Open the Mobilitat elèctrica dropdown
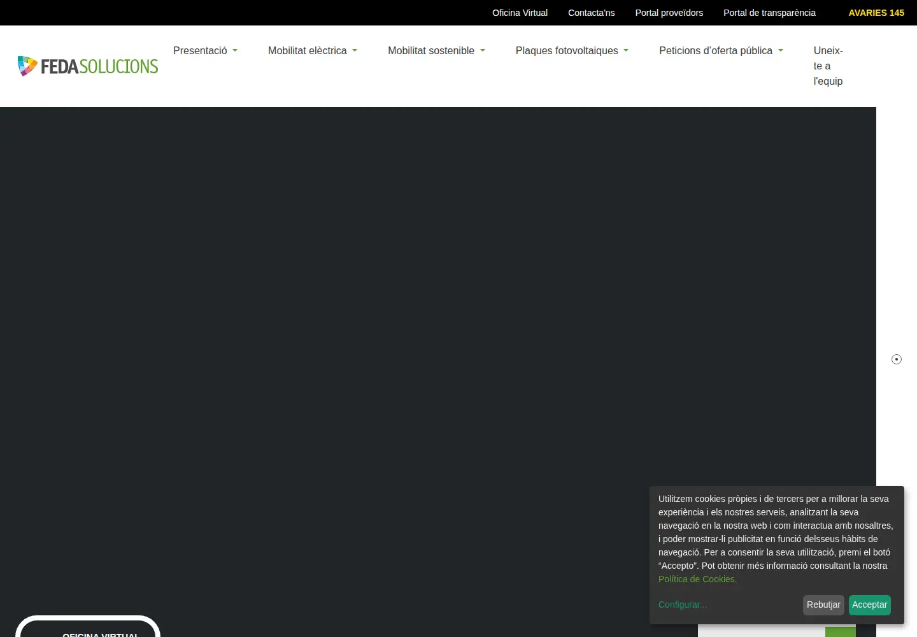The height and width of the screenshot is (637, 917). (x=313, y=51)
